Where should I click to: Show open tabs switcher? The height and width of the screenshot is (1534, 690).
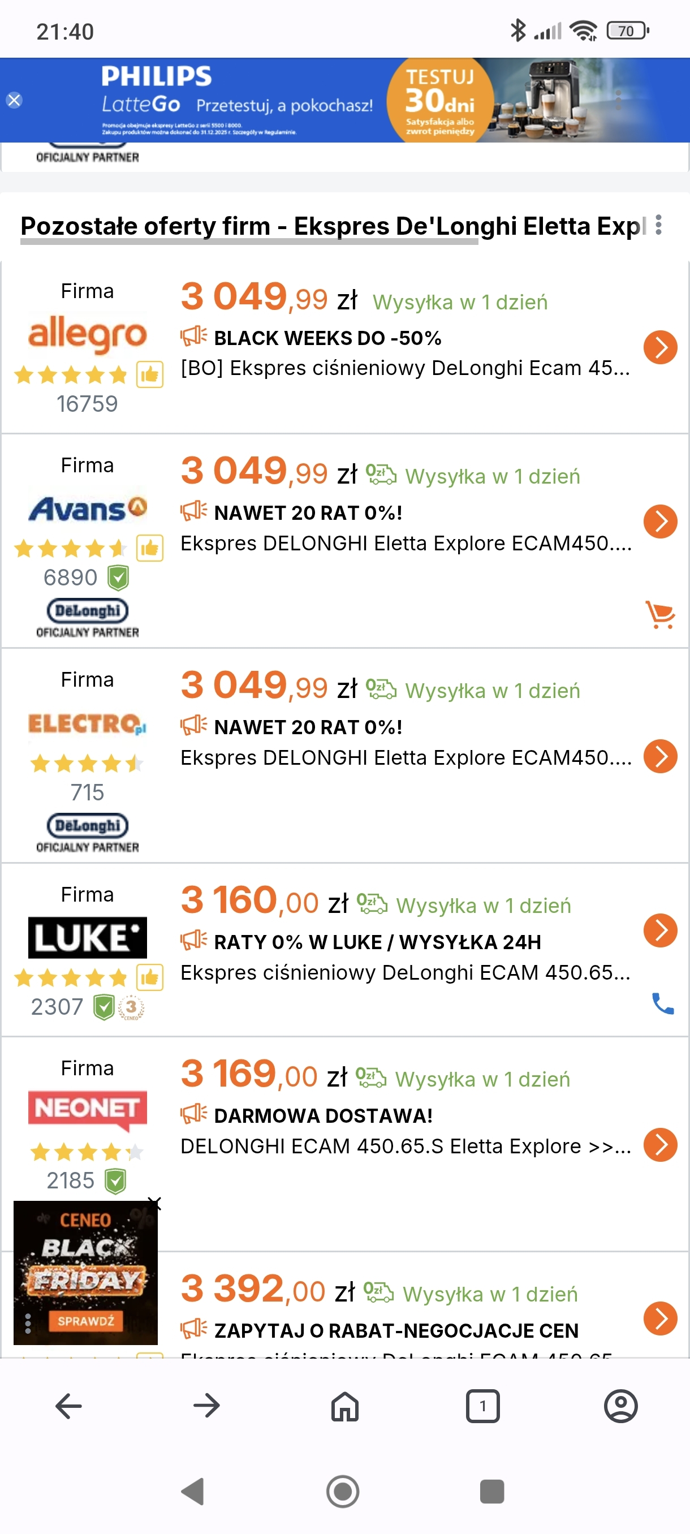point(482,1406)
